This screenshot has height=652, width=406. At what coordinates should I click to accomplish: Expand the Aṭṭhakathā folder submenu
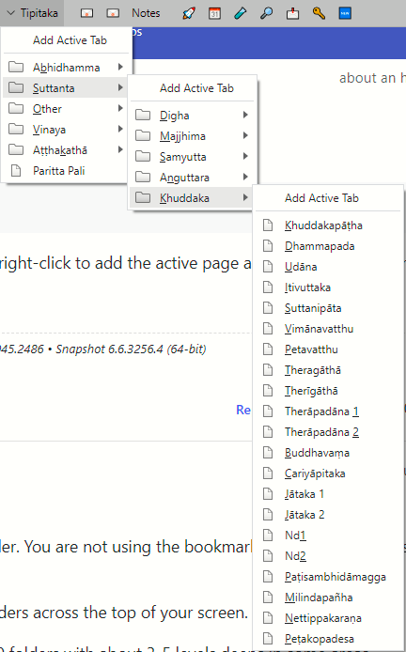[67, 149]
